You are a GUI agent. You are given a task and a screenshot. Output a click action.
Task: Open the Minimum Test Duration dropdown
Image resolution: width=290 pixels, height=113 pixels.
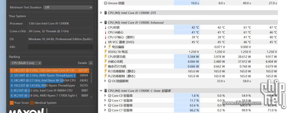68,7
